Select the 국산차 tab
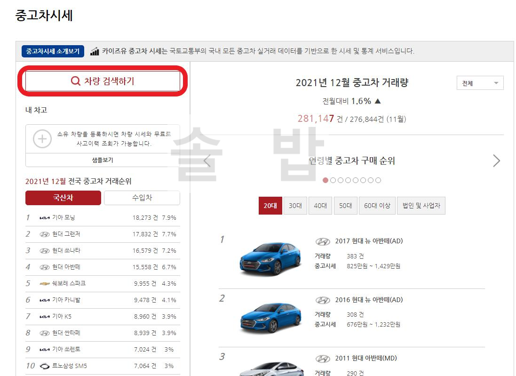 pos(63,198)
